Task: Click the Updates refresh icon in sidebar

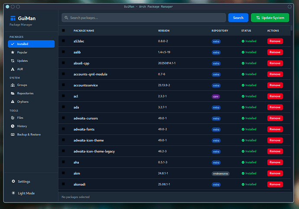Action: 13,61
